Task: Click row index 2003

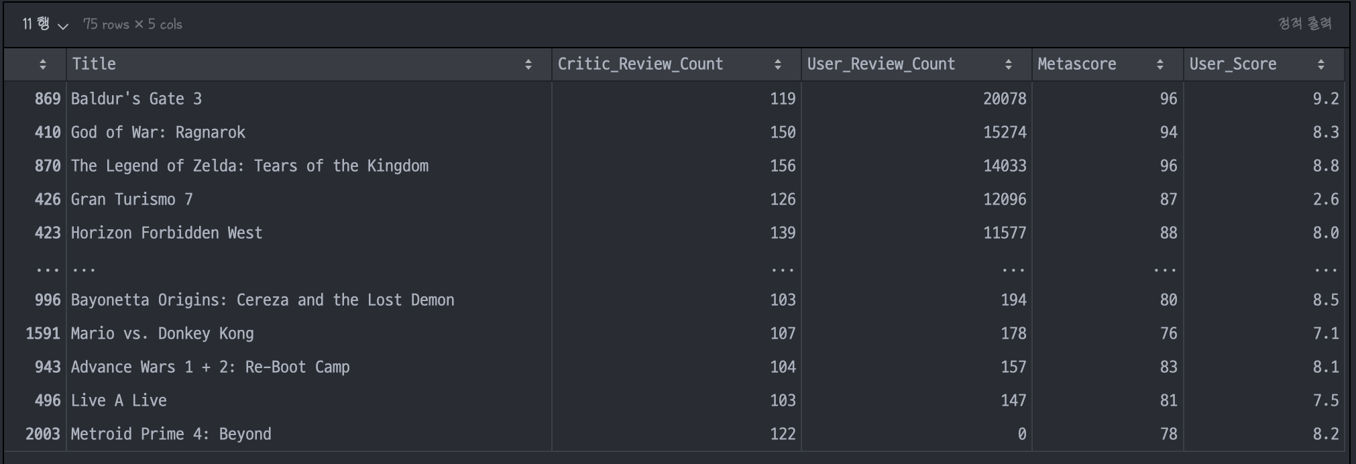Action: pos(43,434)
